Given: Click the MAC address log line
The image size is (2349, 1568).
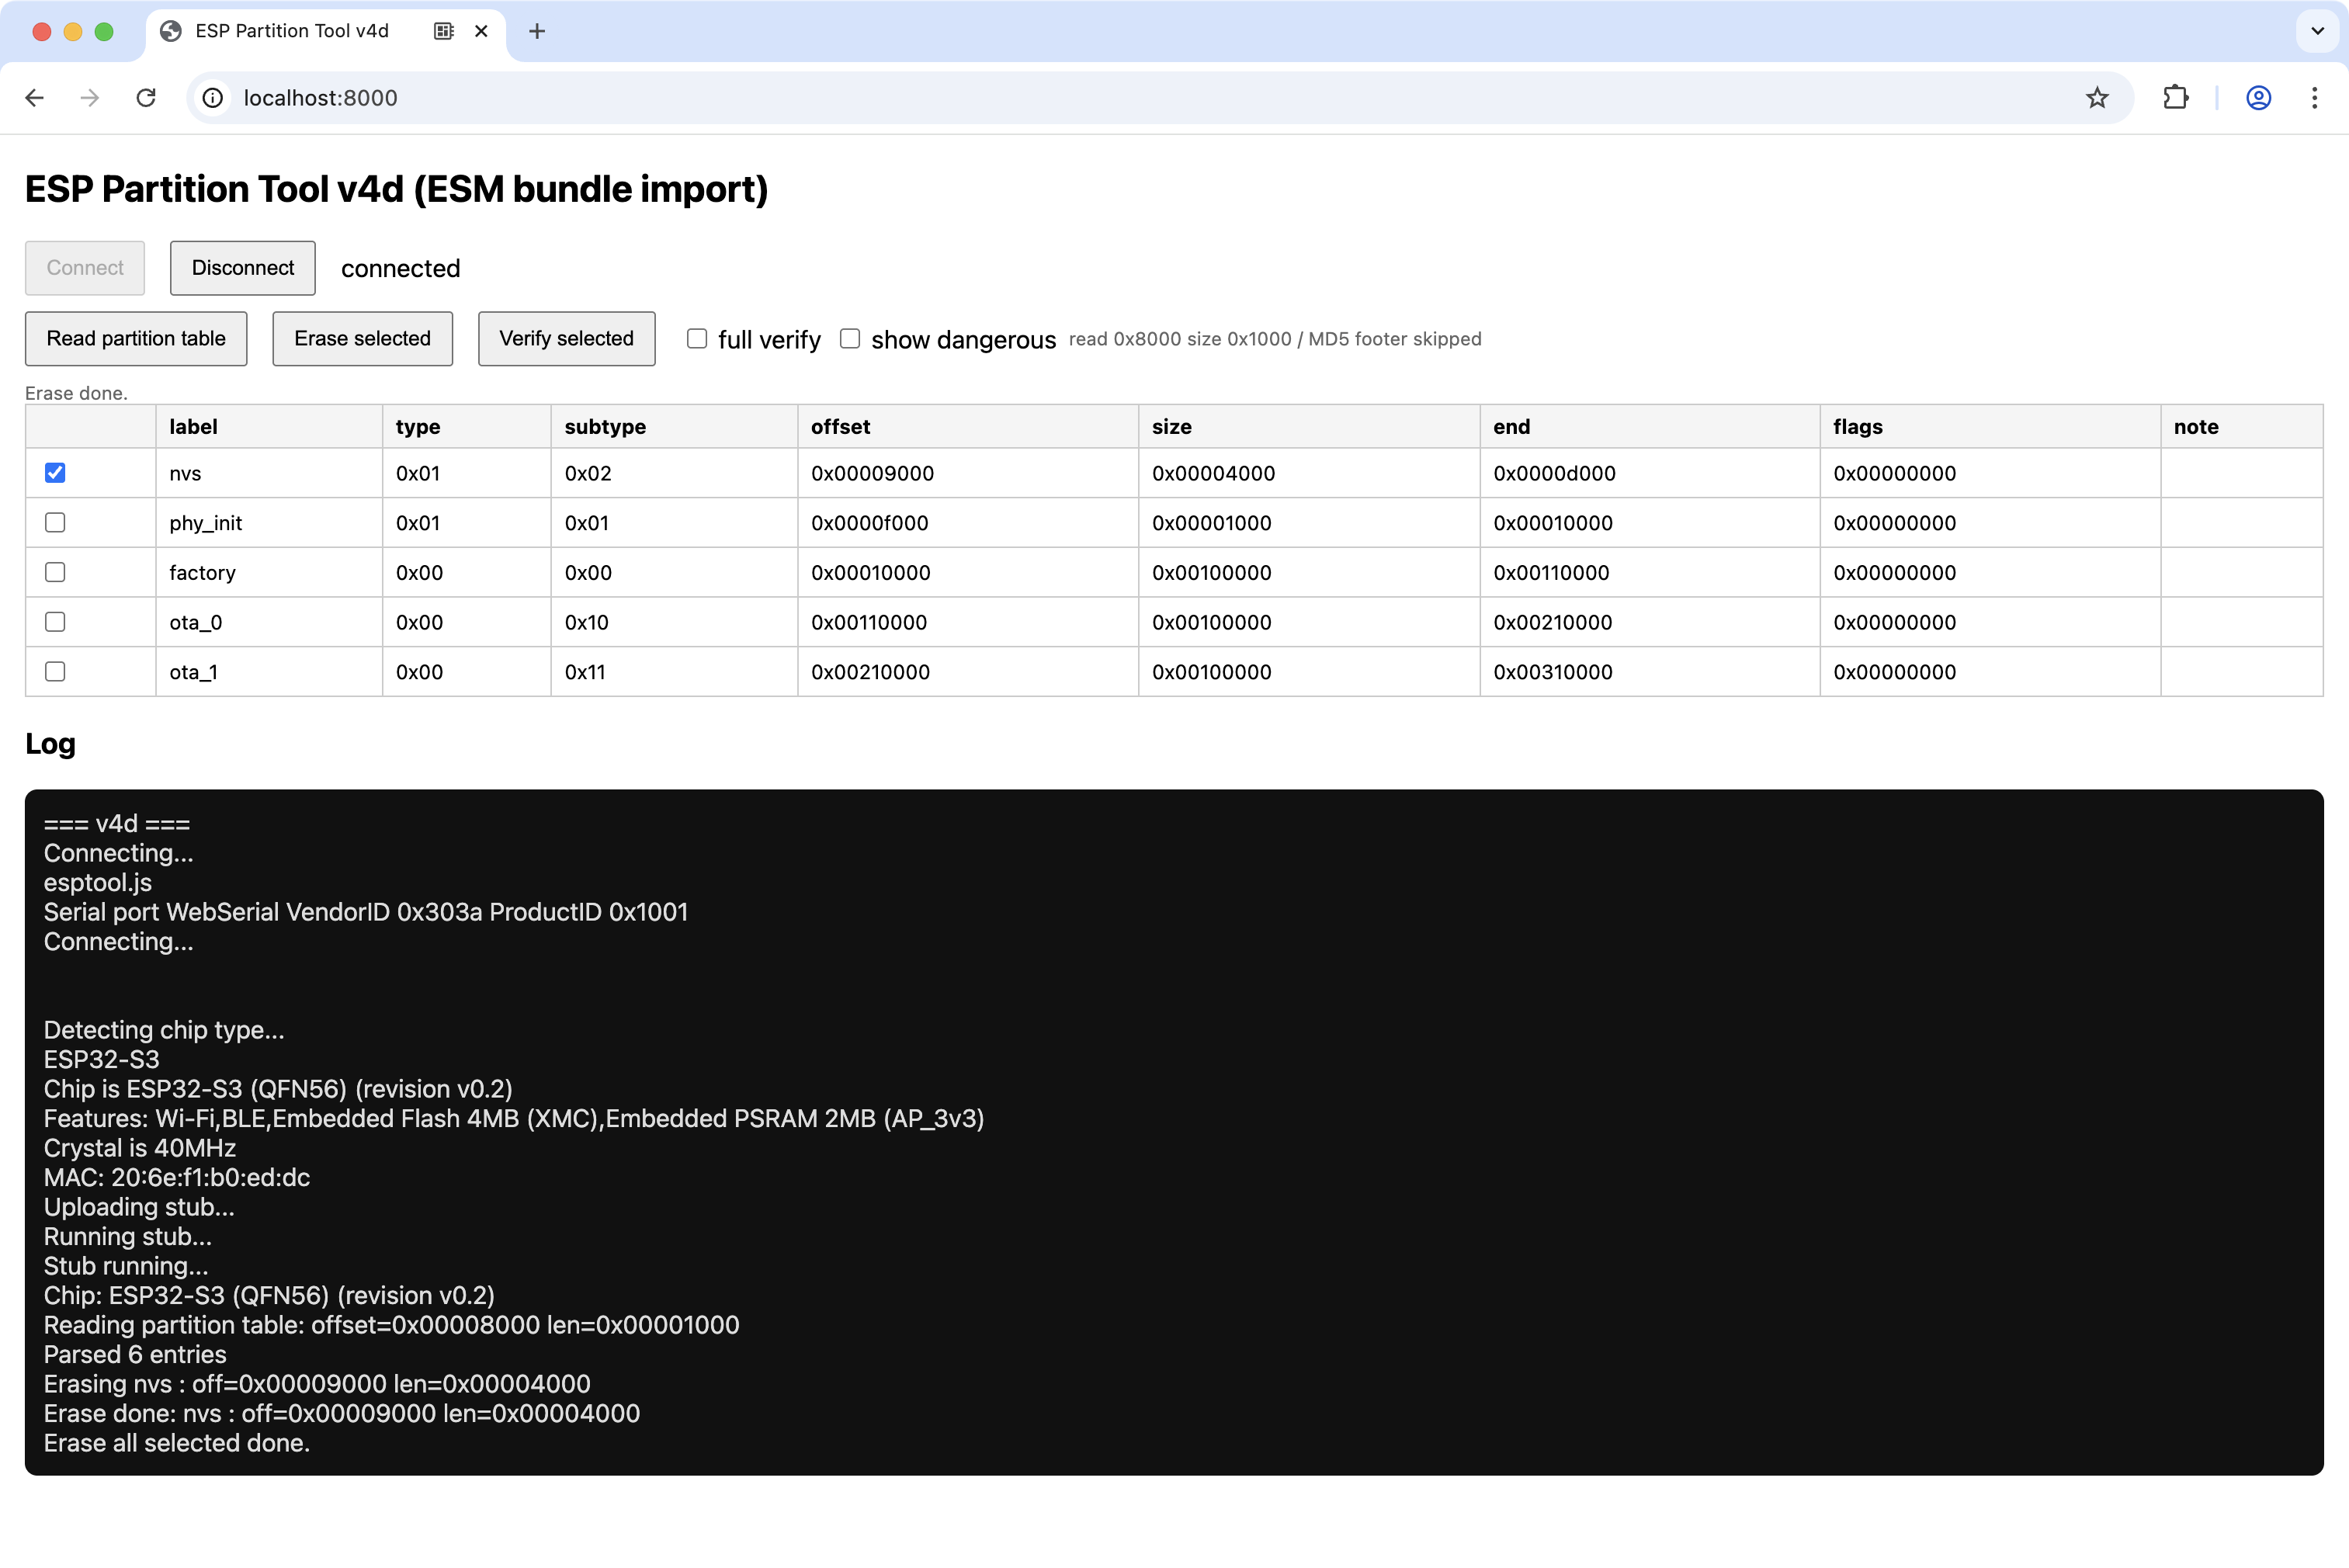Looking at the screenshot, I should click(176, 1178).
